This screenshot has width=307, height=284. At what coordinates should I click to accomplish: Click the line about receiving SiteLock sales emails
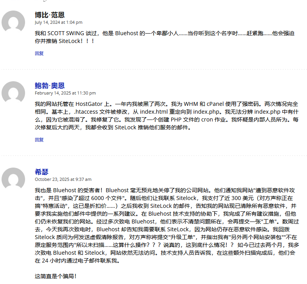pyautogui.click(x=113, y=127)
